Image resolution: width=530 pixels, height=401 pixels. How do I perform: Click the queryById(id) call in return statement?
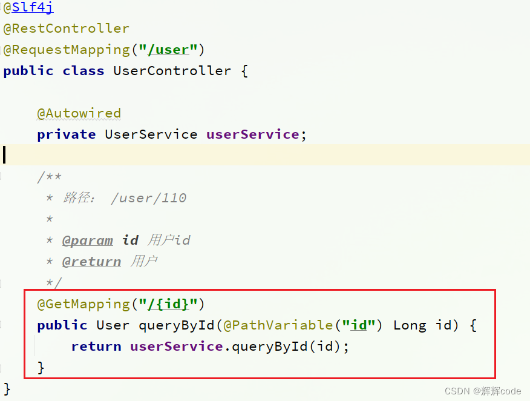coord(286,346)
